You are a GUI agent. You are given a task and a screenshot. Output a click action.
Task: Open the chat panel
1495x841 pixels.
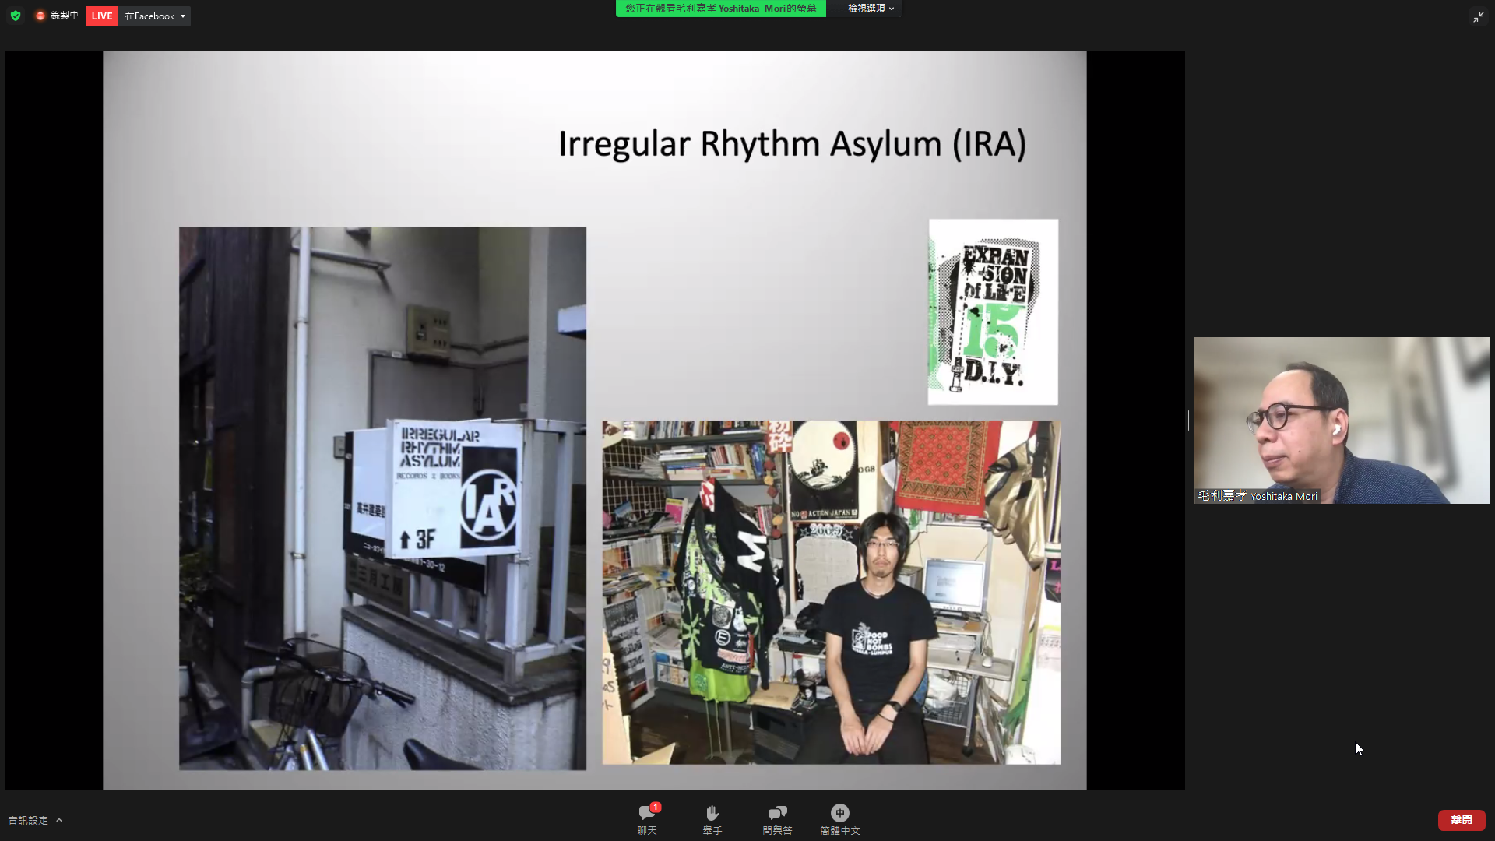coord(647,820)
